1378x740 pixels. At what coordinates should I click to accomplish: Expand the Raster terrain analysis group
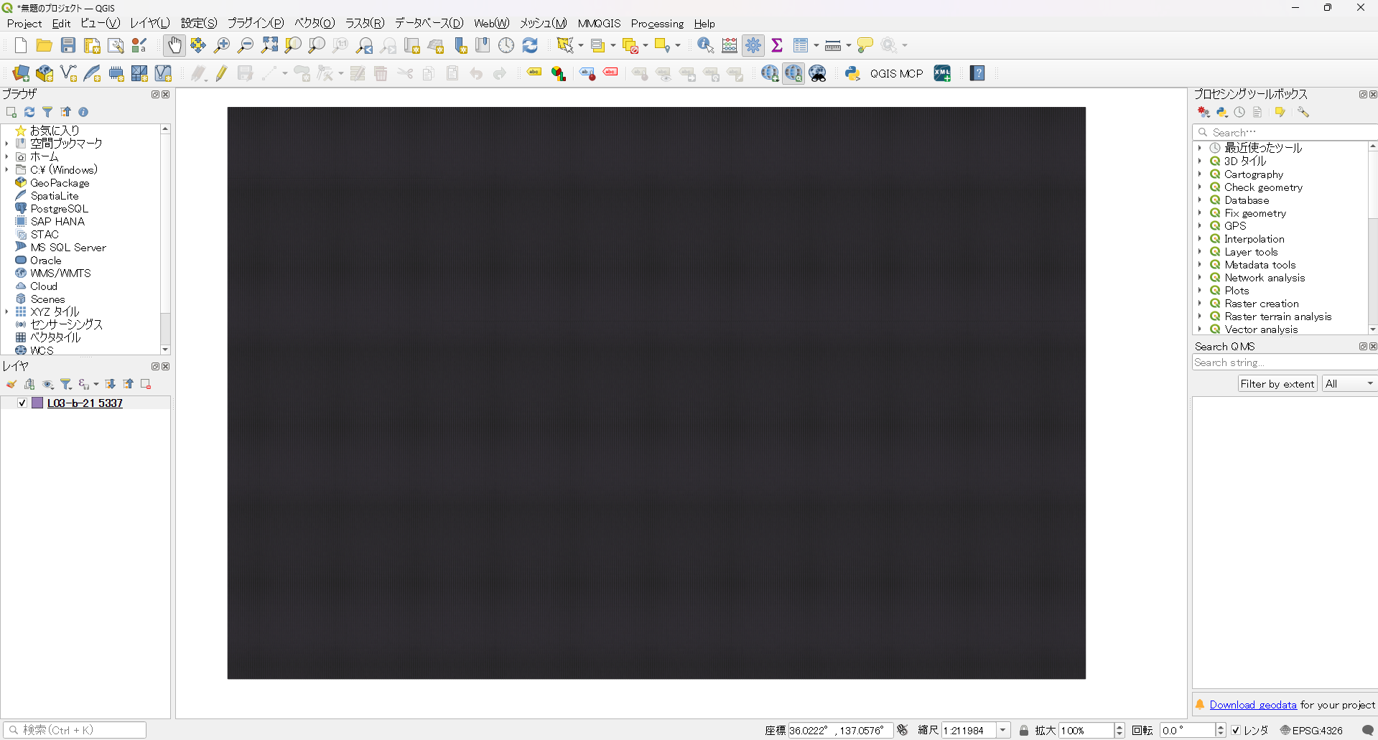coord(1199,317)
